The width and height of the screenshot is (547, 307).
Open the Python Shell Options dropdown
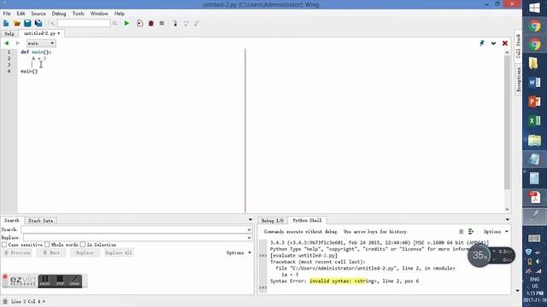(496, 231)
